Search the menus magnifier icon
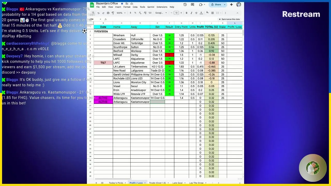 click(x=93, y=13)
